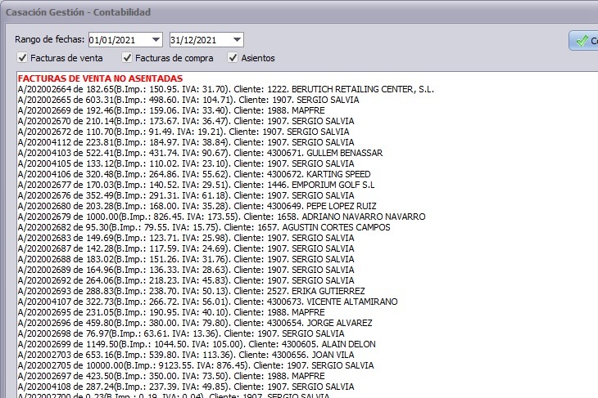This screenshot has height=398, width=598.
Task: Select invoice A/202002698 of 76.97 line
Action: coord(181,334)
